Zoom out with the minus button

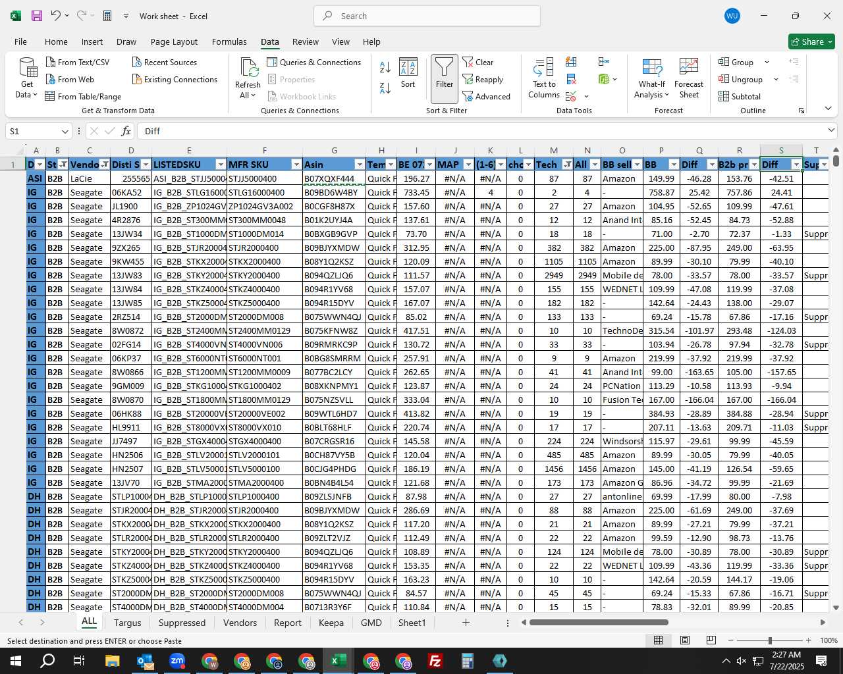pos(730,640)
